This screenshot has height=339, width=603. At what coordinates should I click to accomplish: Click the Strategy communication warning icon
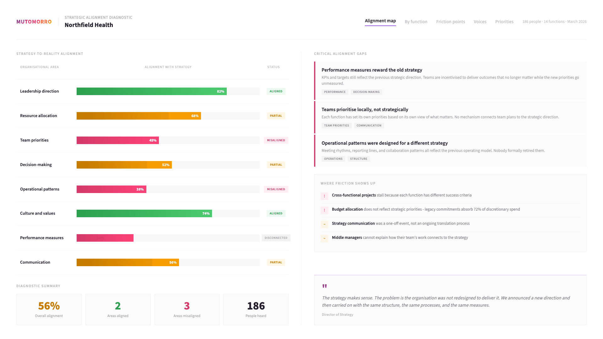324,224
